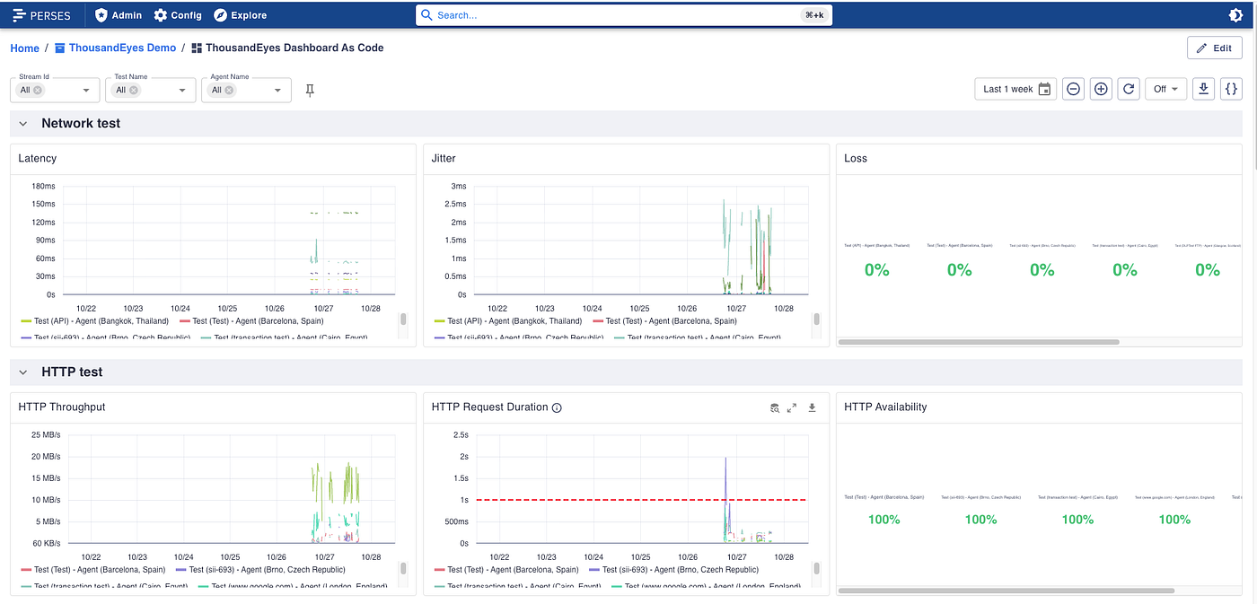
Task: Click the info icon beside HTTP Request Duration
Action: pyautogui.click(x=557, y=407)
